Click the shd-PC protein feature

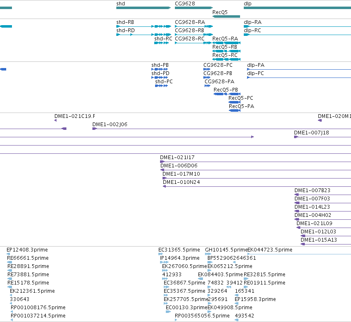(x=161, y=86)
